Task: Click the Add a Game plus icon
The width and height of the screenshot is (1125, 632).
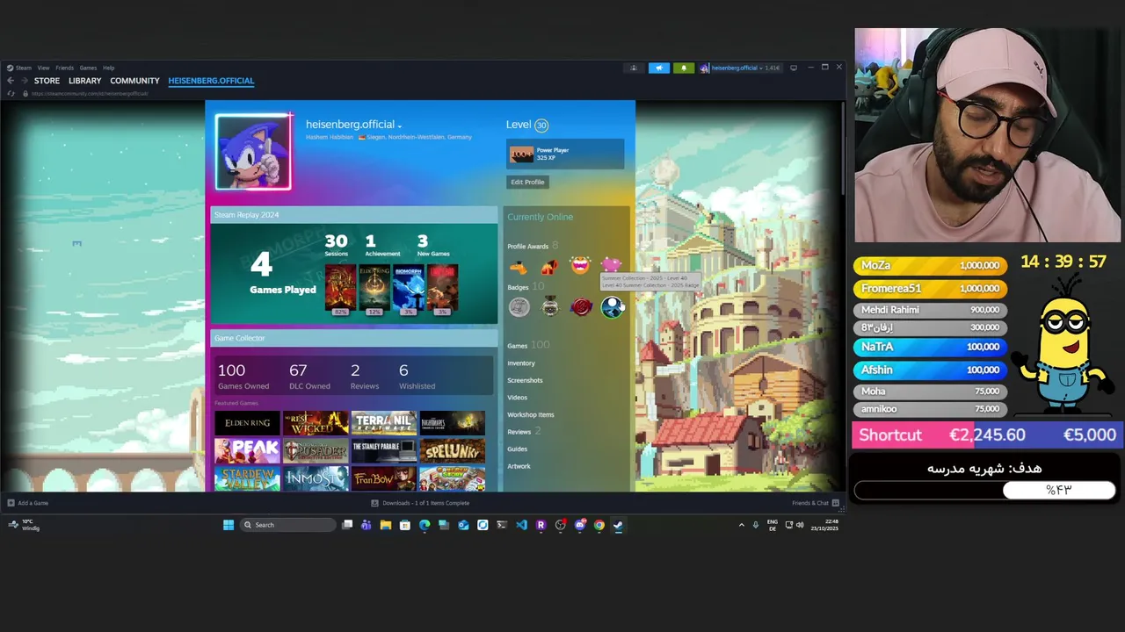Action: [11, 503]
